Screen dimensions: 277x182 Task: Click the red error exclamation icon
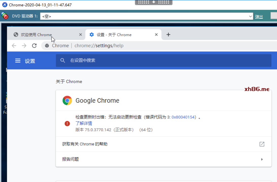point(67,123)
